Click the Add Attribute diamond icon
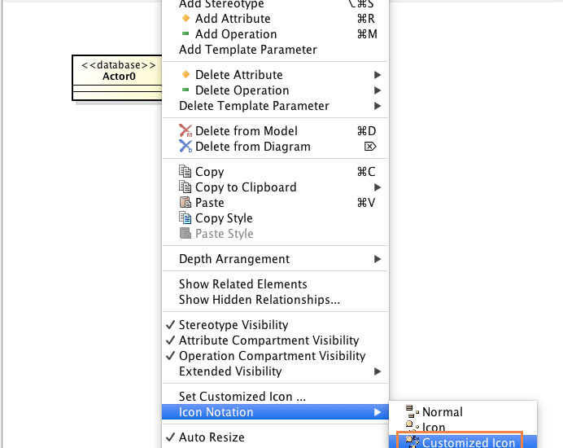The height and width of the screenshot is (448, 563). [x=185, y=19]
